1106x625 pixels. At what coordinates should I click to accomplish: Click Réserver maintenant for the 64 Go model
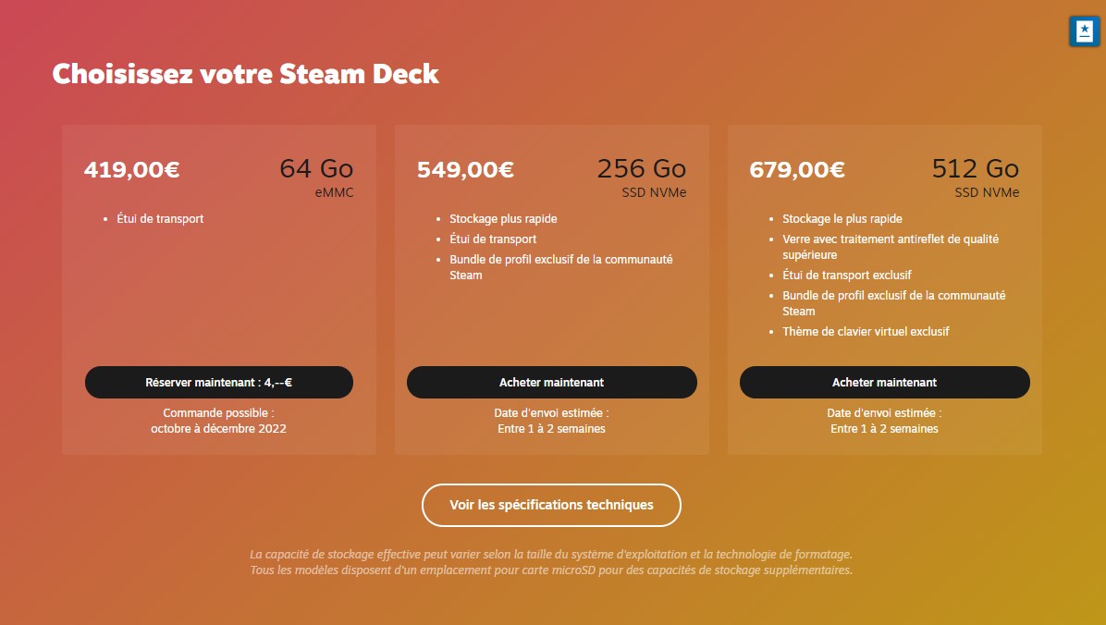click(x=218, y=382)
